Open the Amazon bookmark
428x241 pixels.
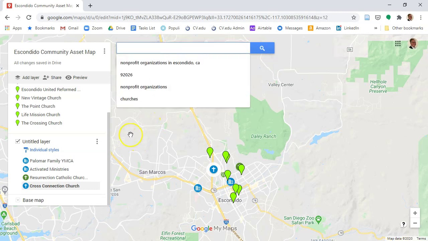(x=319, y=28)
